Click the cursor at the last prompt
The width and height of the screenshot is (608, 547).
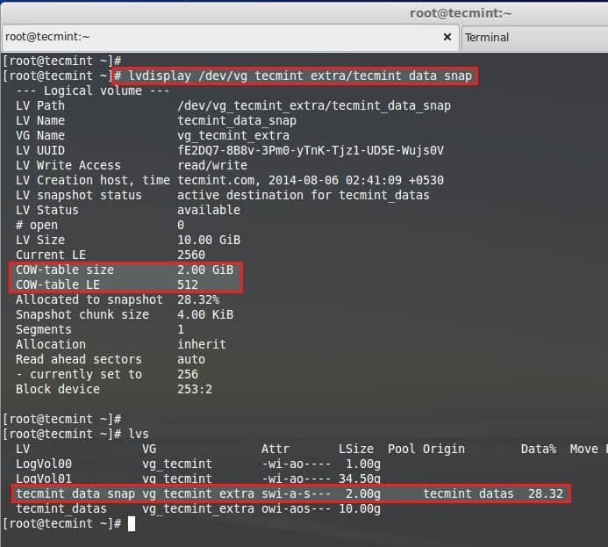coord(131,523)
